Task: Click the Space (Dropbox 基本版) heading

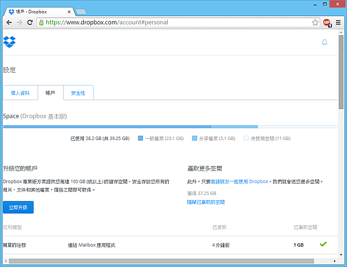Action: (x=35, y=116)
